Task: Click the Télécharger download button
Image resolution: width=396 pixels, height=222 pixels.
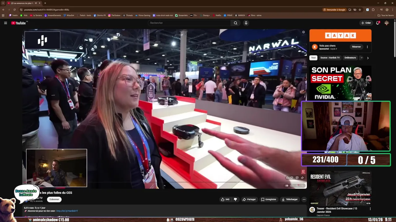Action: [290, 199]
